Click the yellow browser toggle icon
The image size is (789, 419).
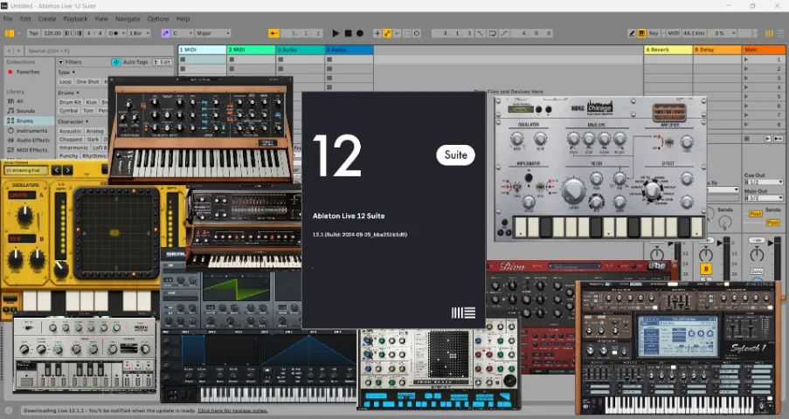[9, 33]
